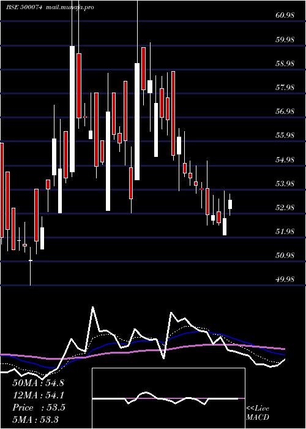Click the 57.98 price level label
The image size is (306, 429).
tap(285, 88)
